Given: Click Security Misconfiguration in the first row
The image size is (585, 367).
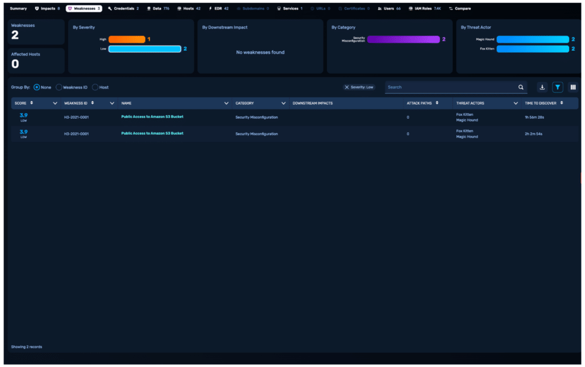Looking at the screenshot, I should coord(257,117).
